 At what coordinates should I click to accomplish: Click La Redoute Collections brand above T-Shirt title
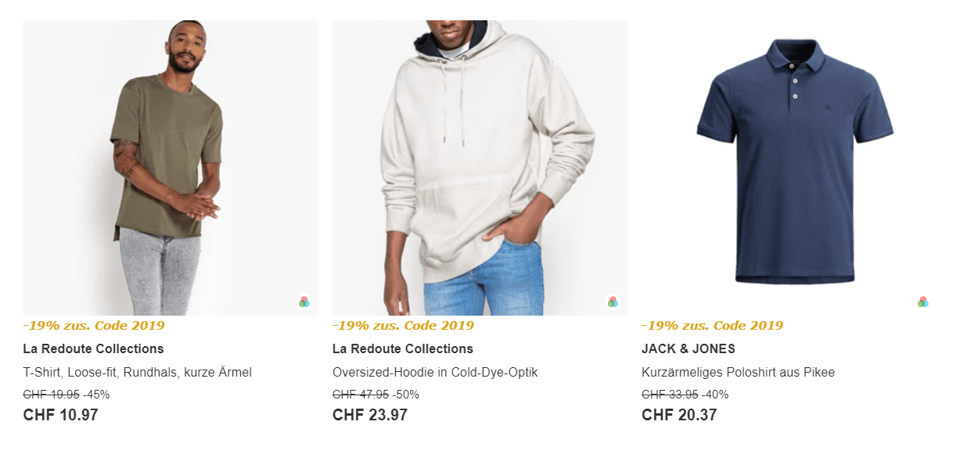93,348
